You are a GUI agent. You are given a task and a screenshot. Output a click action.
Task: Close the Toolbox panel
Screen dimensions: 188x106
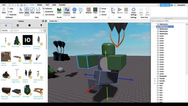(x=46, y=21)
